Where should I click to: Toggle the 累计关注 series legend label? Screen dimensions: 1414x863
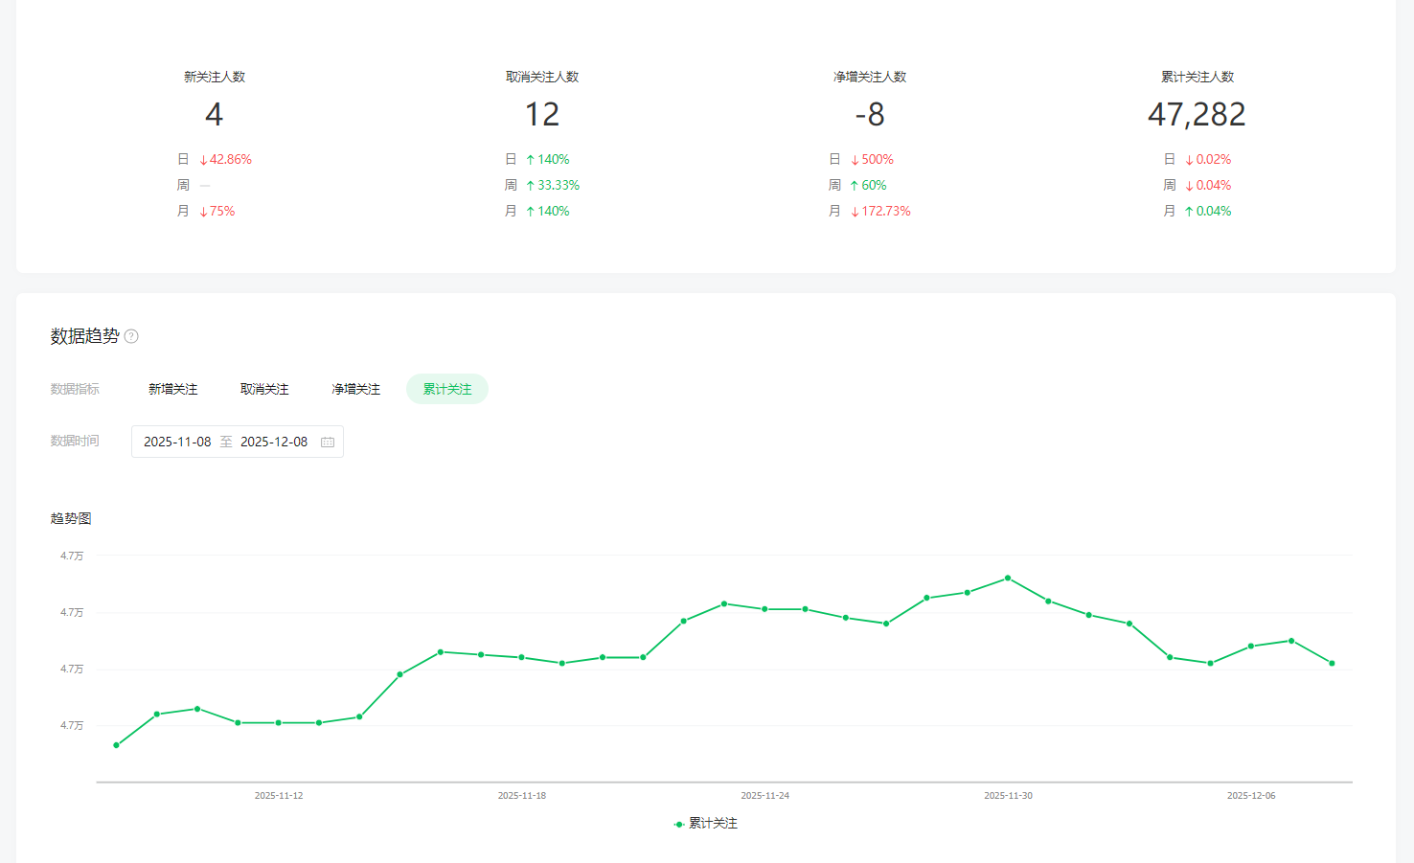click(713, 824)
